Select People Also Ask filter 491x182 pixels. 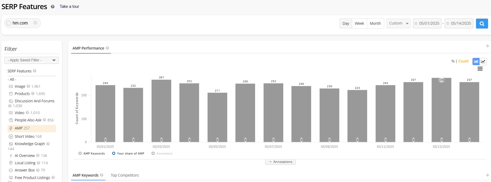pyautogui.click(x=28, y=120)
